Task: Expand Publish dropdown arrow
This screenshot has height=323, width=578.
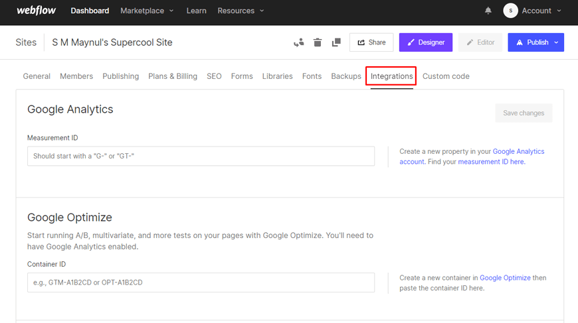Action: coord(557,42)
